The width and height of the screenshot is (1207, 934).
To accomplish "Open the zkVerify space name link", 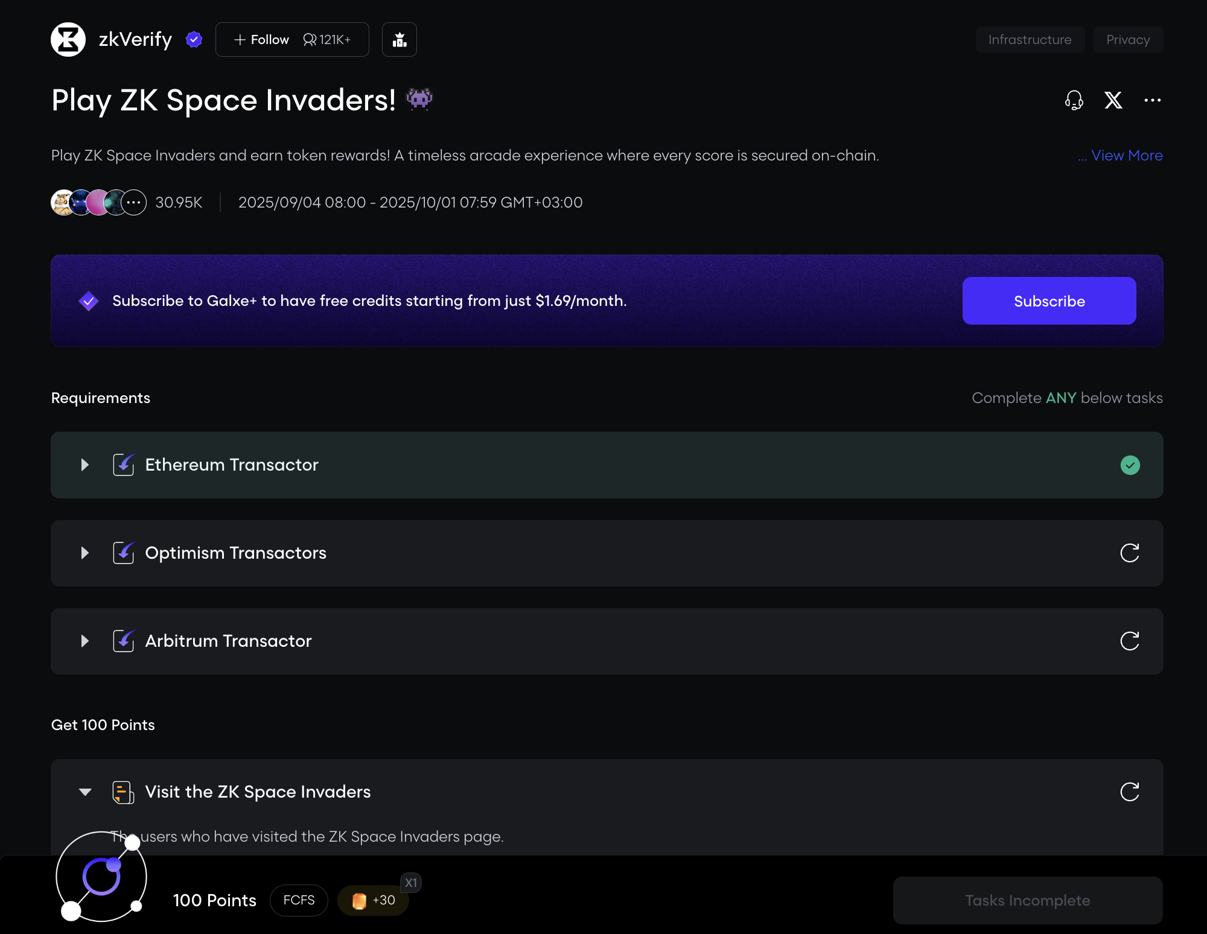I will pos(135,40).
